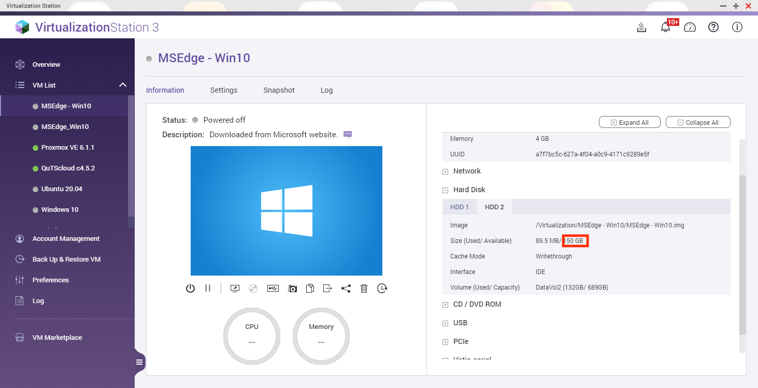The height and width of the screenshot is (388, 758).
Task: Clone the VM using copy icon
Action: click(x=310, y=289)
